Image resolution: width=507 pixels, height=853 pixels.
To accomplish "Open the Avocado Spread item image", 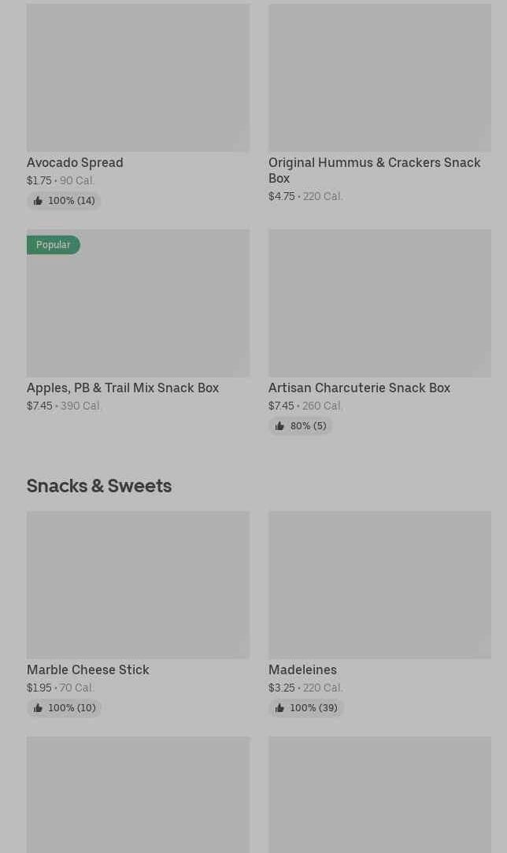I will point(138,77).
